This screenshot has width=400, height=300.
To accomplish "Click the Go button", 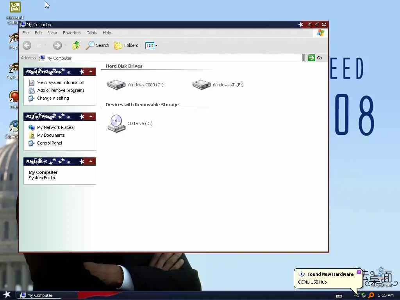I will (315, 58).
